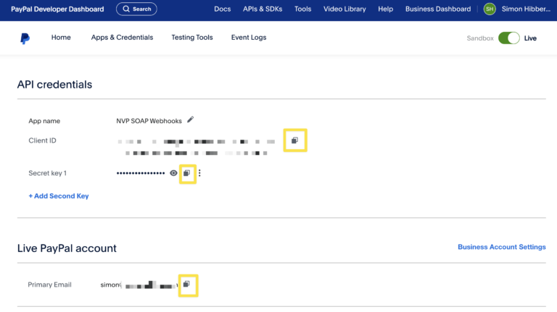Switch to Apps & Credentials tab
This screenshot has height=312, width=557.
(x=122, y=38)
